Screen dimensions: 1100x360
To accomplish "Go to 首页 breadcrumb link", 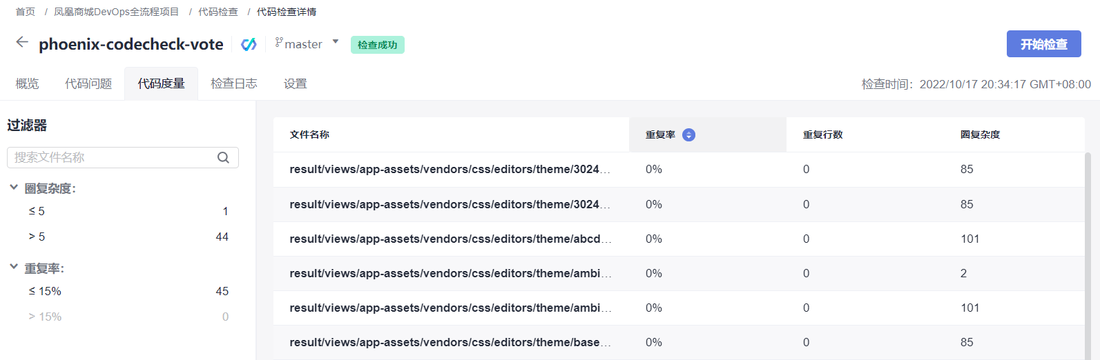I will pos(26,12).
